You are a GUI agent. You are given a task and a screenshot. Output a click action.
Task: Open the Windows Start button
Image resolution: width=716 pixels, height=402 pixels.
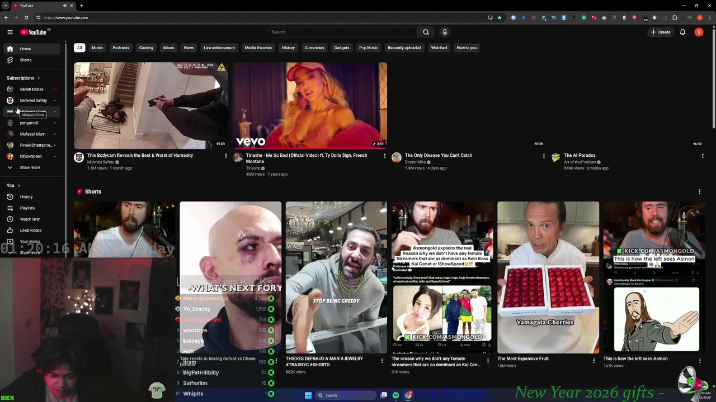(x=308, y=395)
